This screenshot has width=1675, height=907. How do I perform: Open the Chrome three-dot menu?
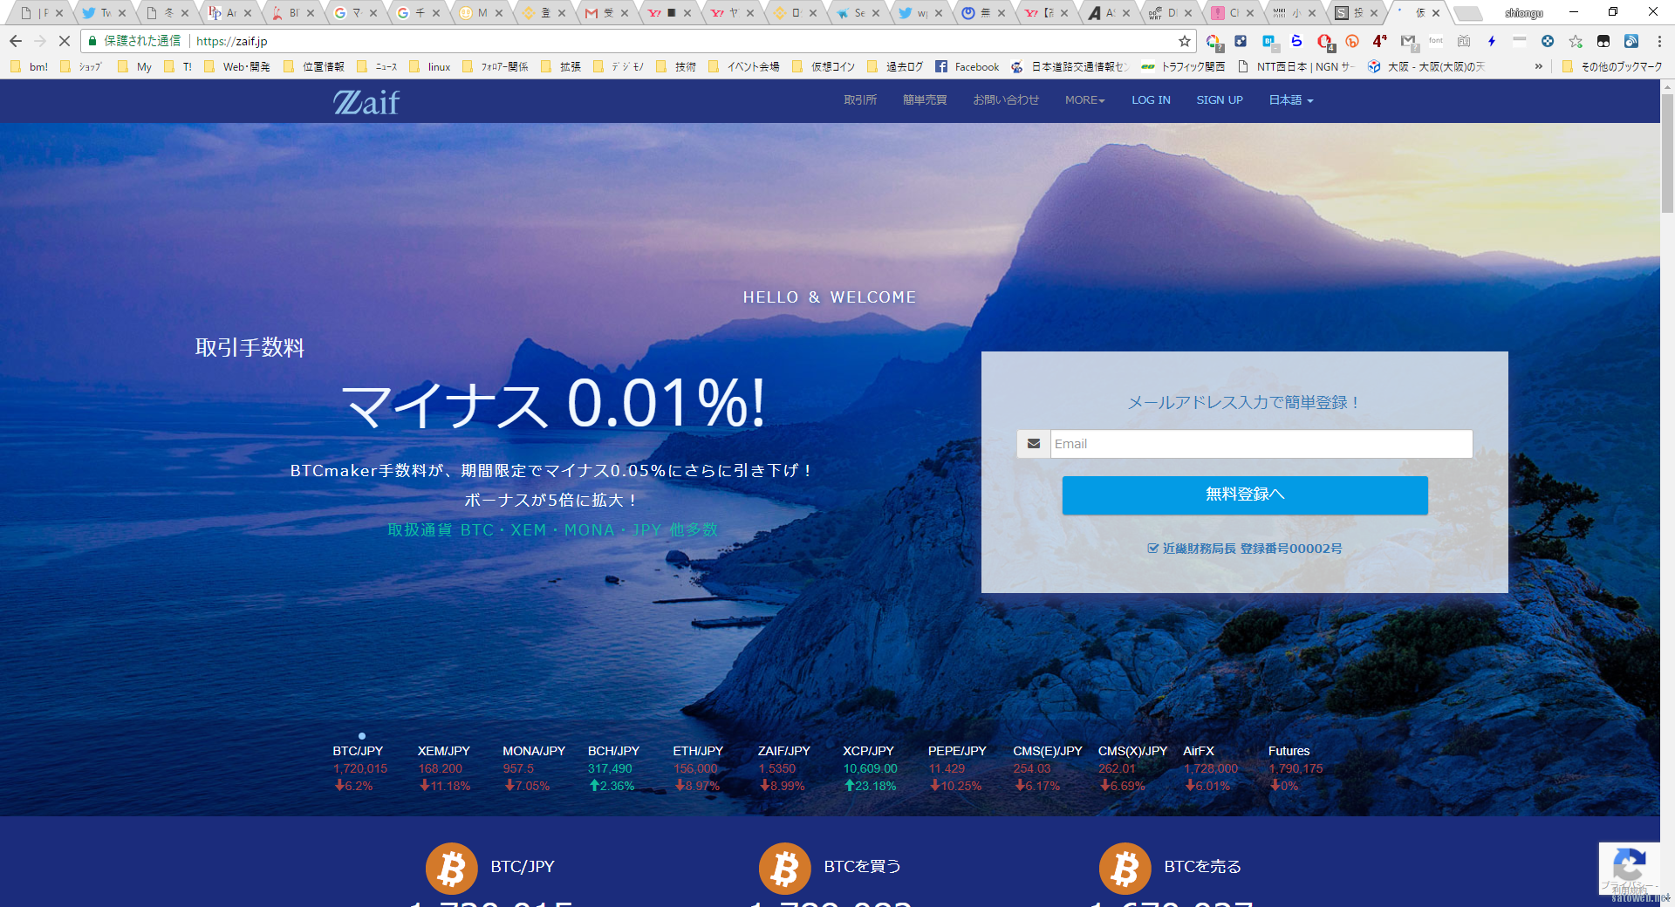click(x=1658, y=41)
